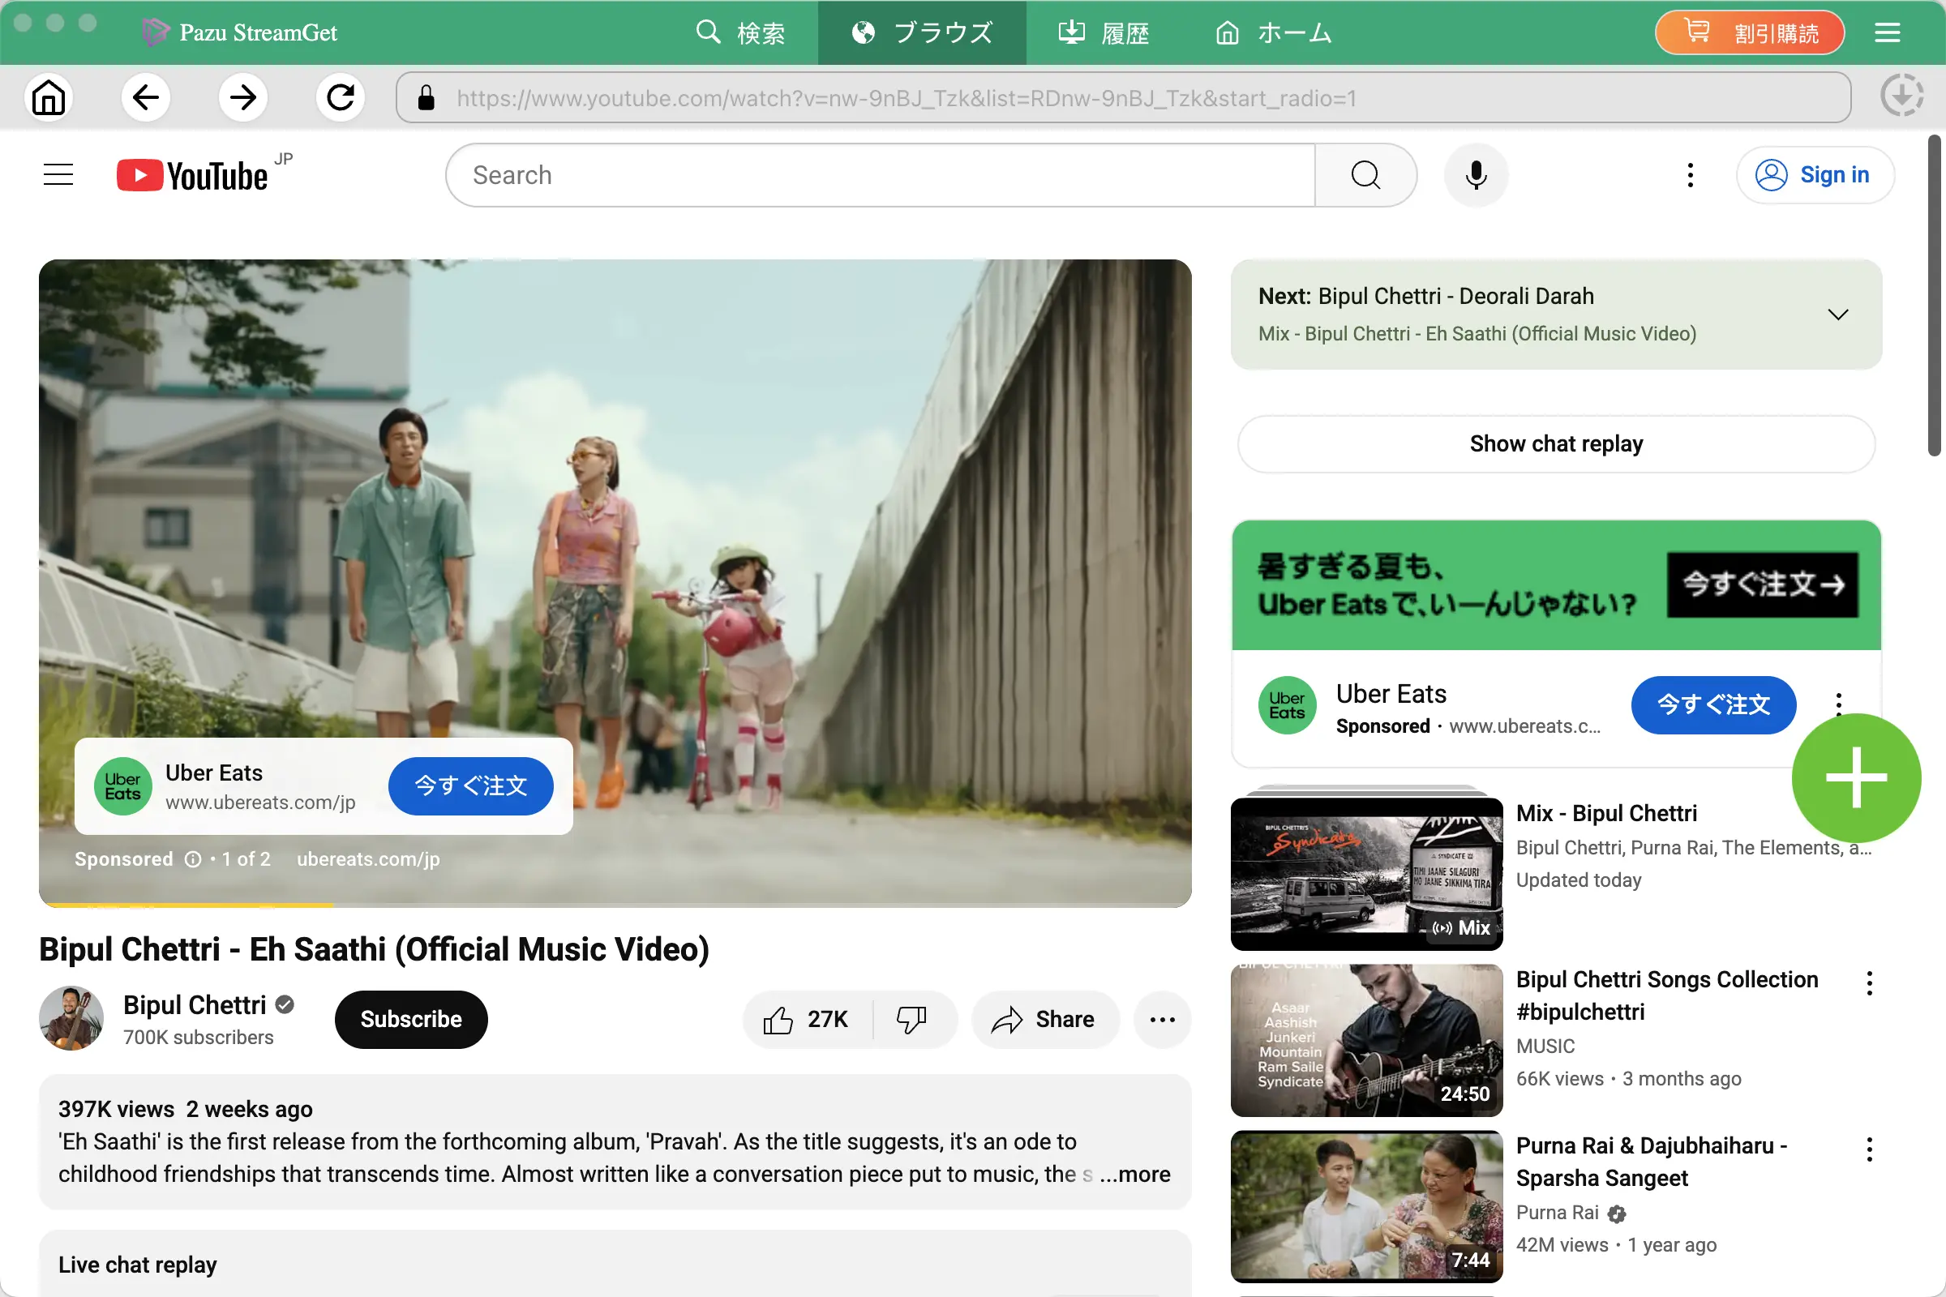
Task: Click the voice search microphone icon
Action: click(x=1476, y=175)
